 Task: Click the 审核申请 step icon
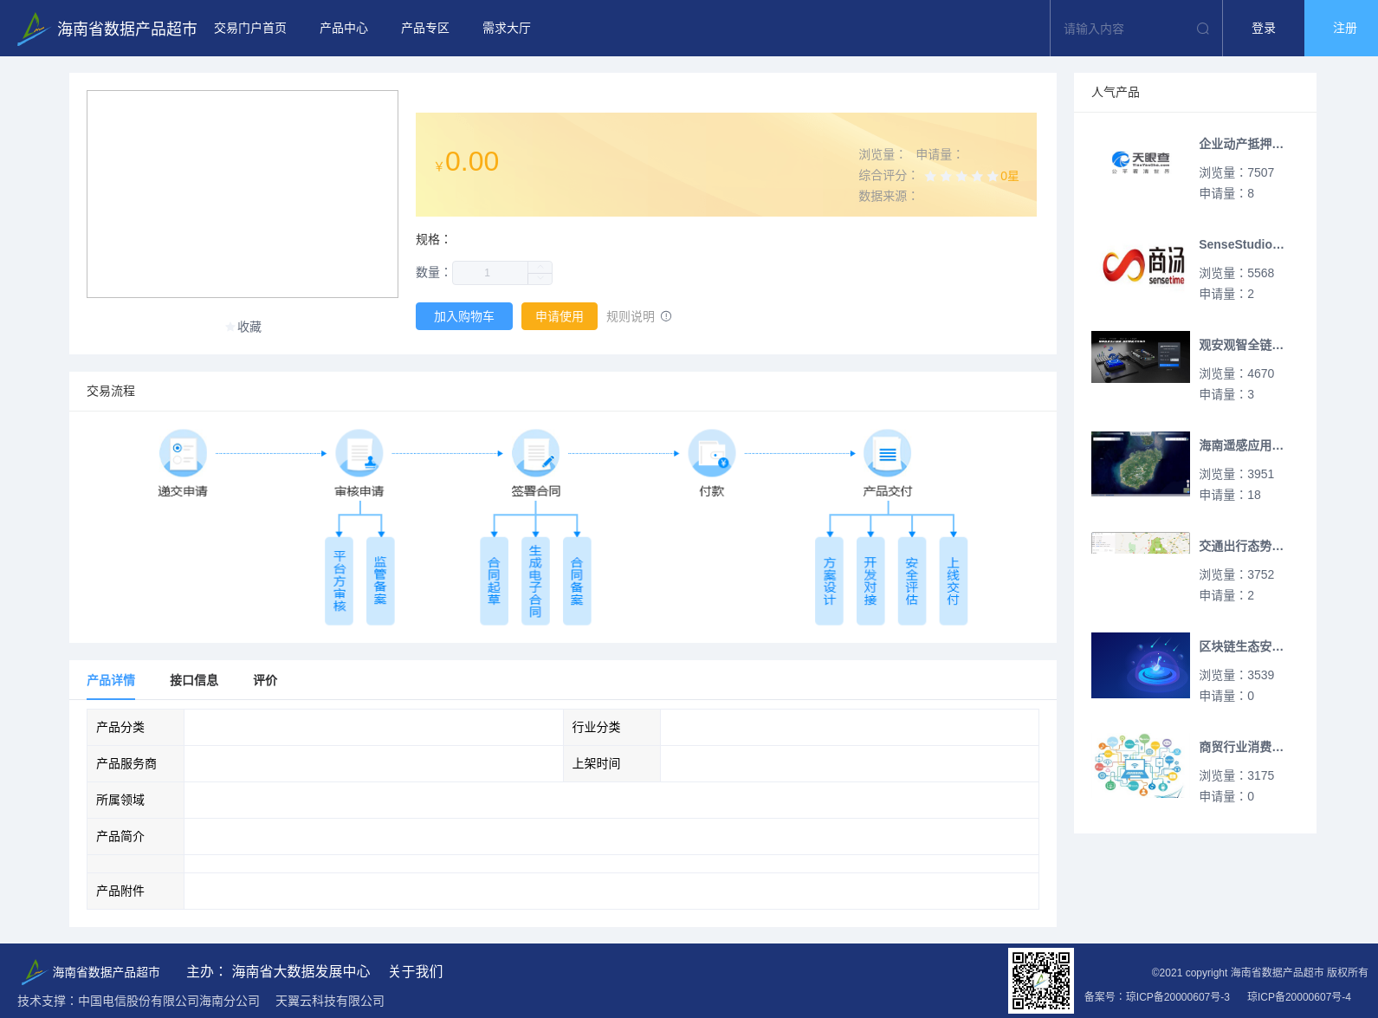coord(359,453)
